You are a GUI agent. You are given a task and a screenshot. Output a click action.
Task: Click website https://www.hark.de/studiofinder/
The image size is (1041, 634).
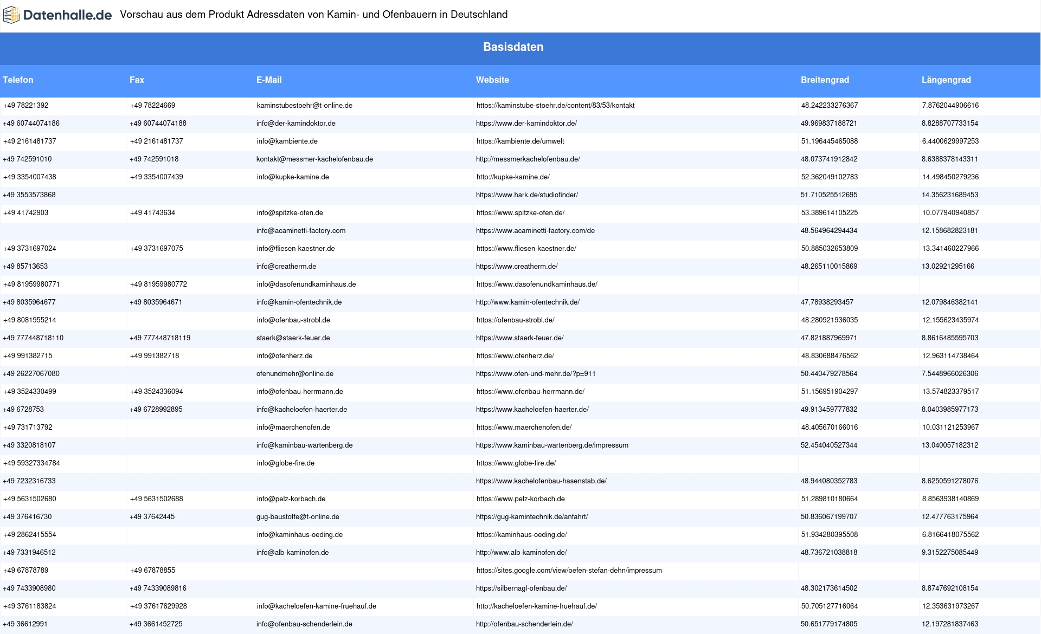[x=527, y=195]
